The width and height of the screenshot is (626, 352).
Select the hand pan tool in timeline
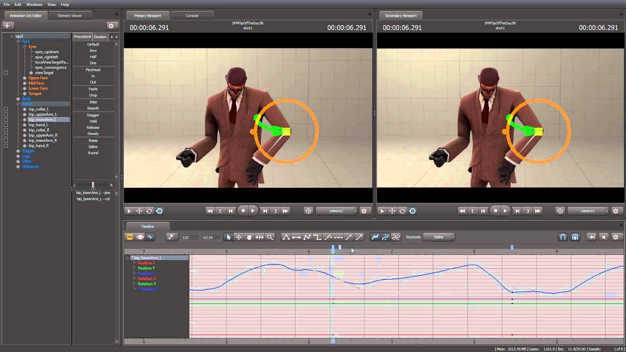click(x=249, y=237)
